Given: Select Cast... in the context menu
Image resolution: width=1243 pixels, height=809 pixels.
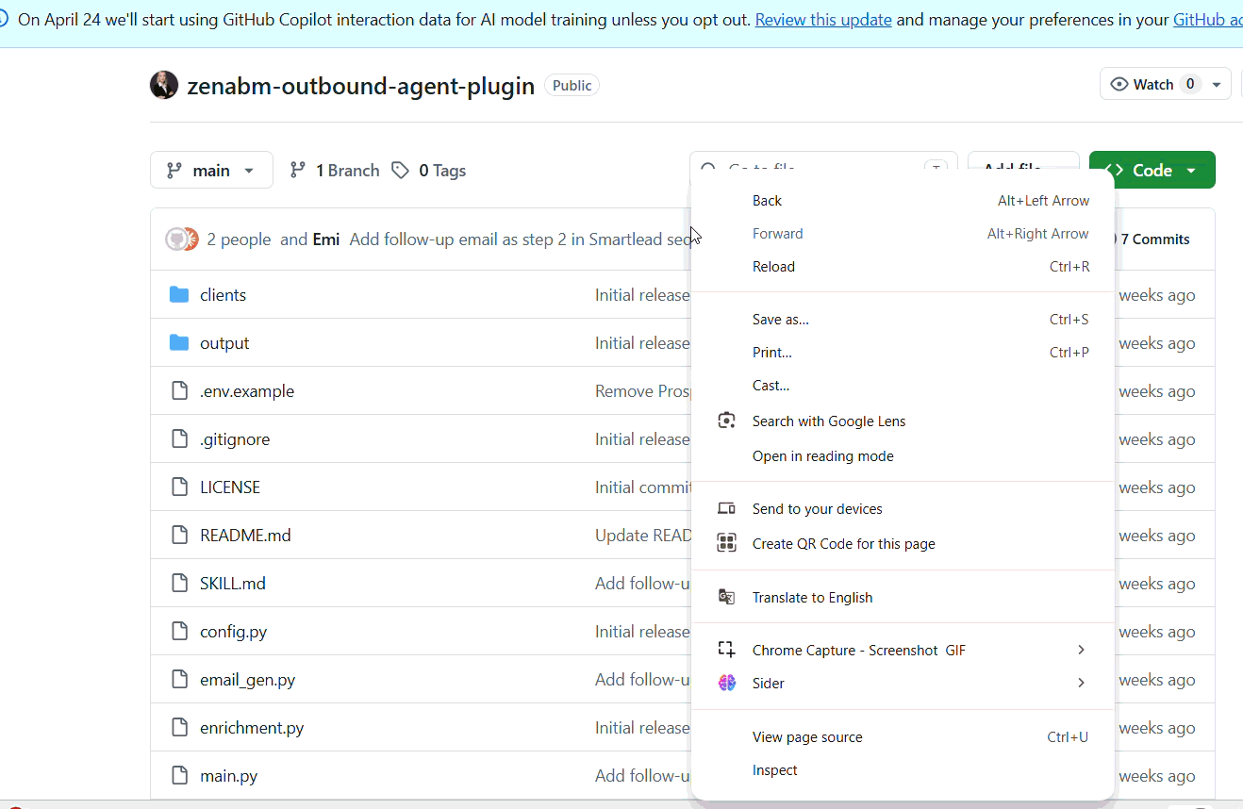Looking at the screenshot, I should pyautogui.click(x=903, y=386).
